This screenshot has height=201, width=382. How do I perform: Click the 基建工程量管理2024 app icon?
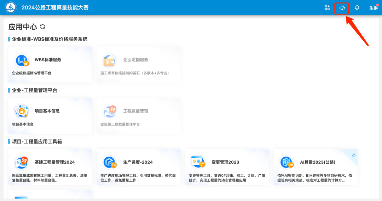tap(22, 163)
